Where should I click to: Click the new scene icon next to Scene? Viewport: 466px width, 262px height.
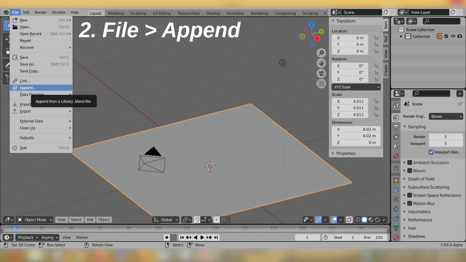(x=385, y=12)
